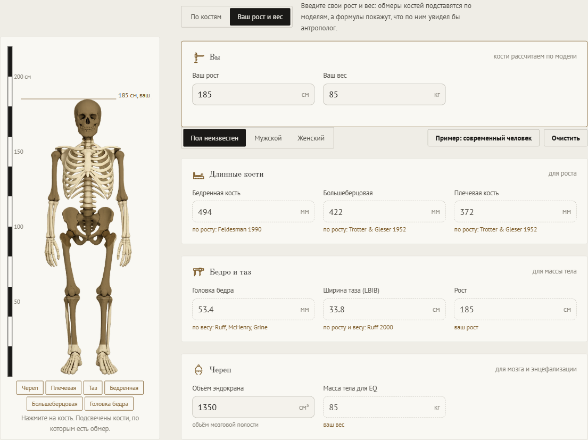Click the Бедренная кость length field
588x440 pixels.
pyautogui.click(x=253, y=212)
